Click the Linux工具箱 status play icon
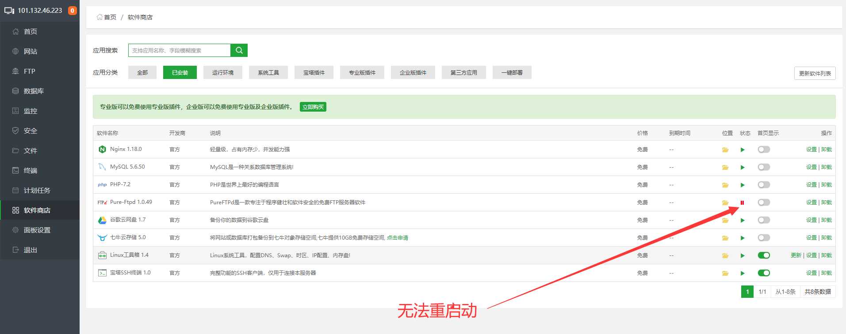The height and width of the screenshot is (334, 846). [743, 255]
